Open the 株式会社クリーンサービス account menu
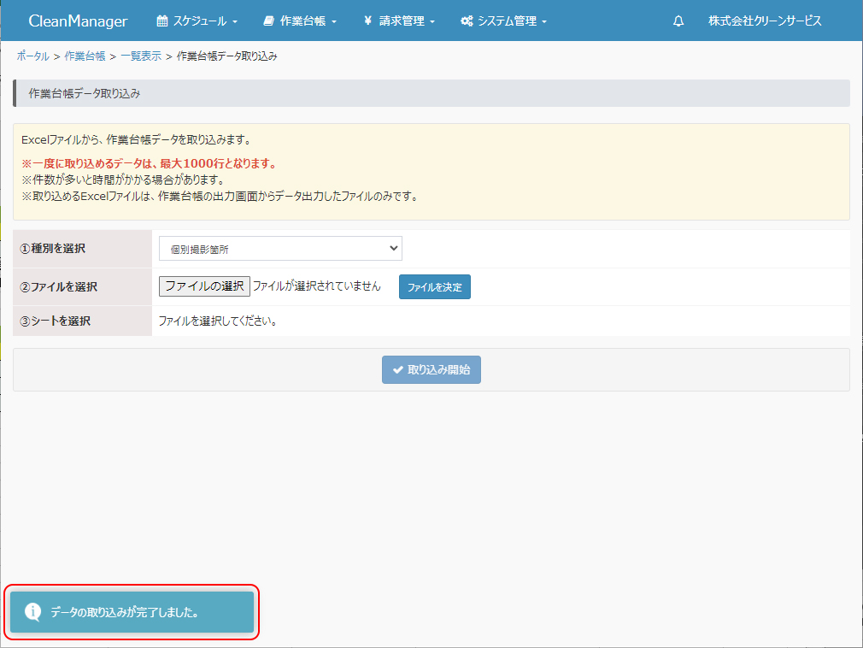This screenshot has width=863, height=648. click(765, 21)
